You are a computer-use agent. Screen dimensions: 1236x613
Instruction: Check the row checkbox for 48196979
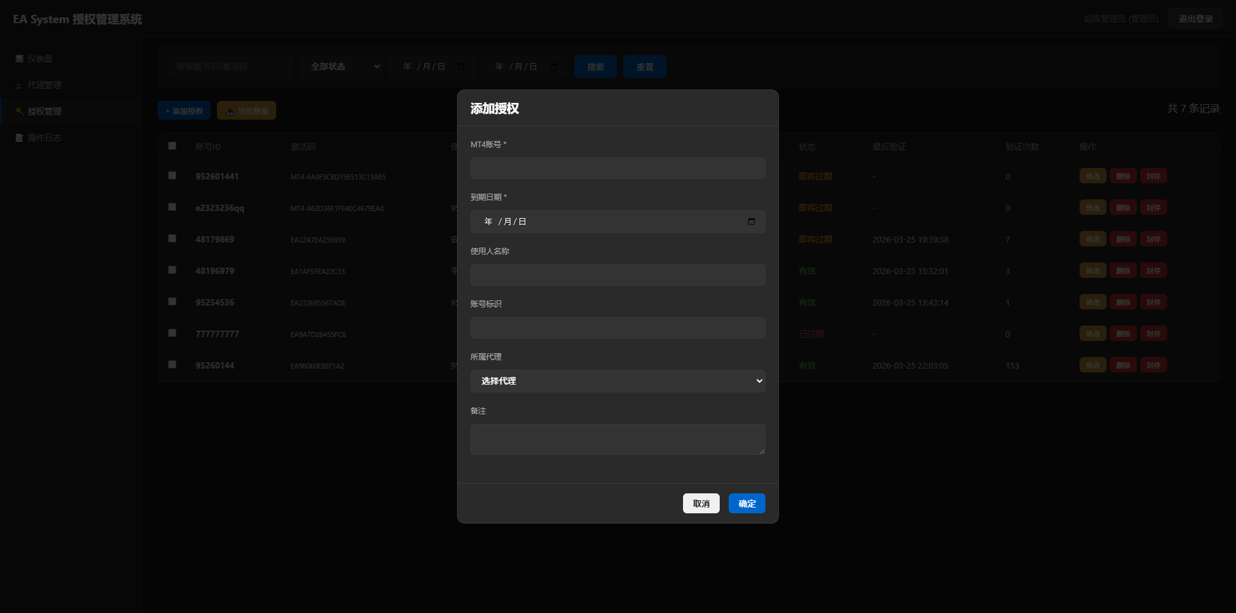(x=172, y=270)
